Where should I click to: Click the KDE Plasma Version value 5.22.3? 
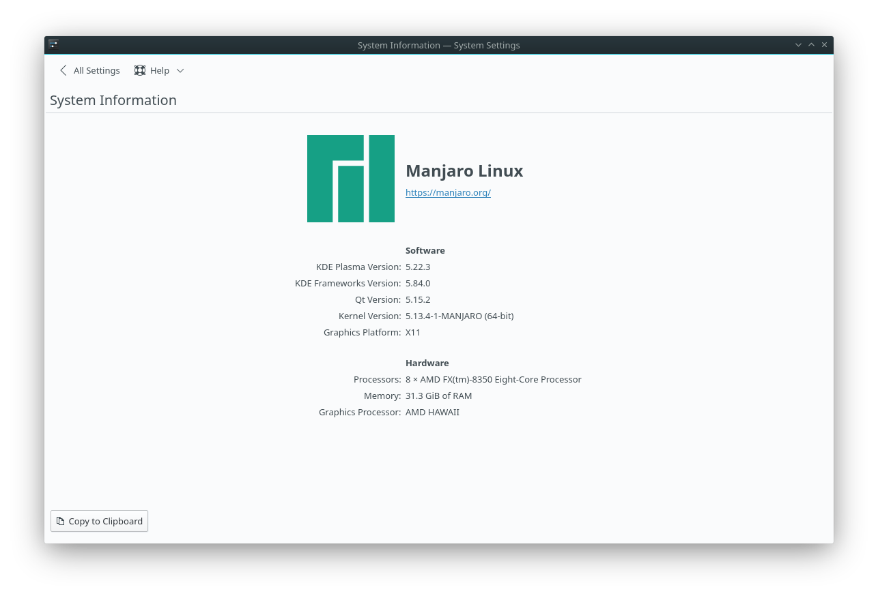pos(418,267)
